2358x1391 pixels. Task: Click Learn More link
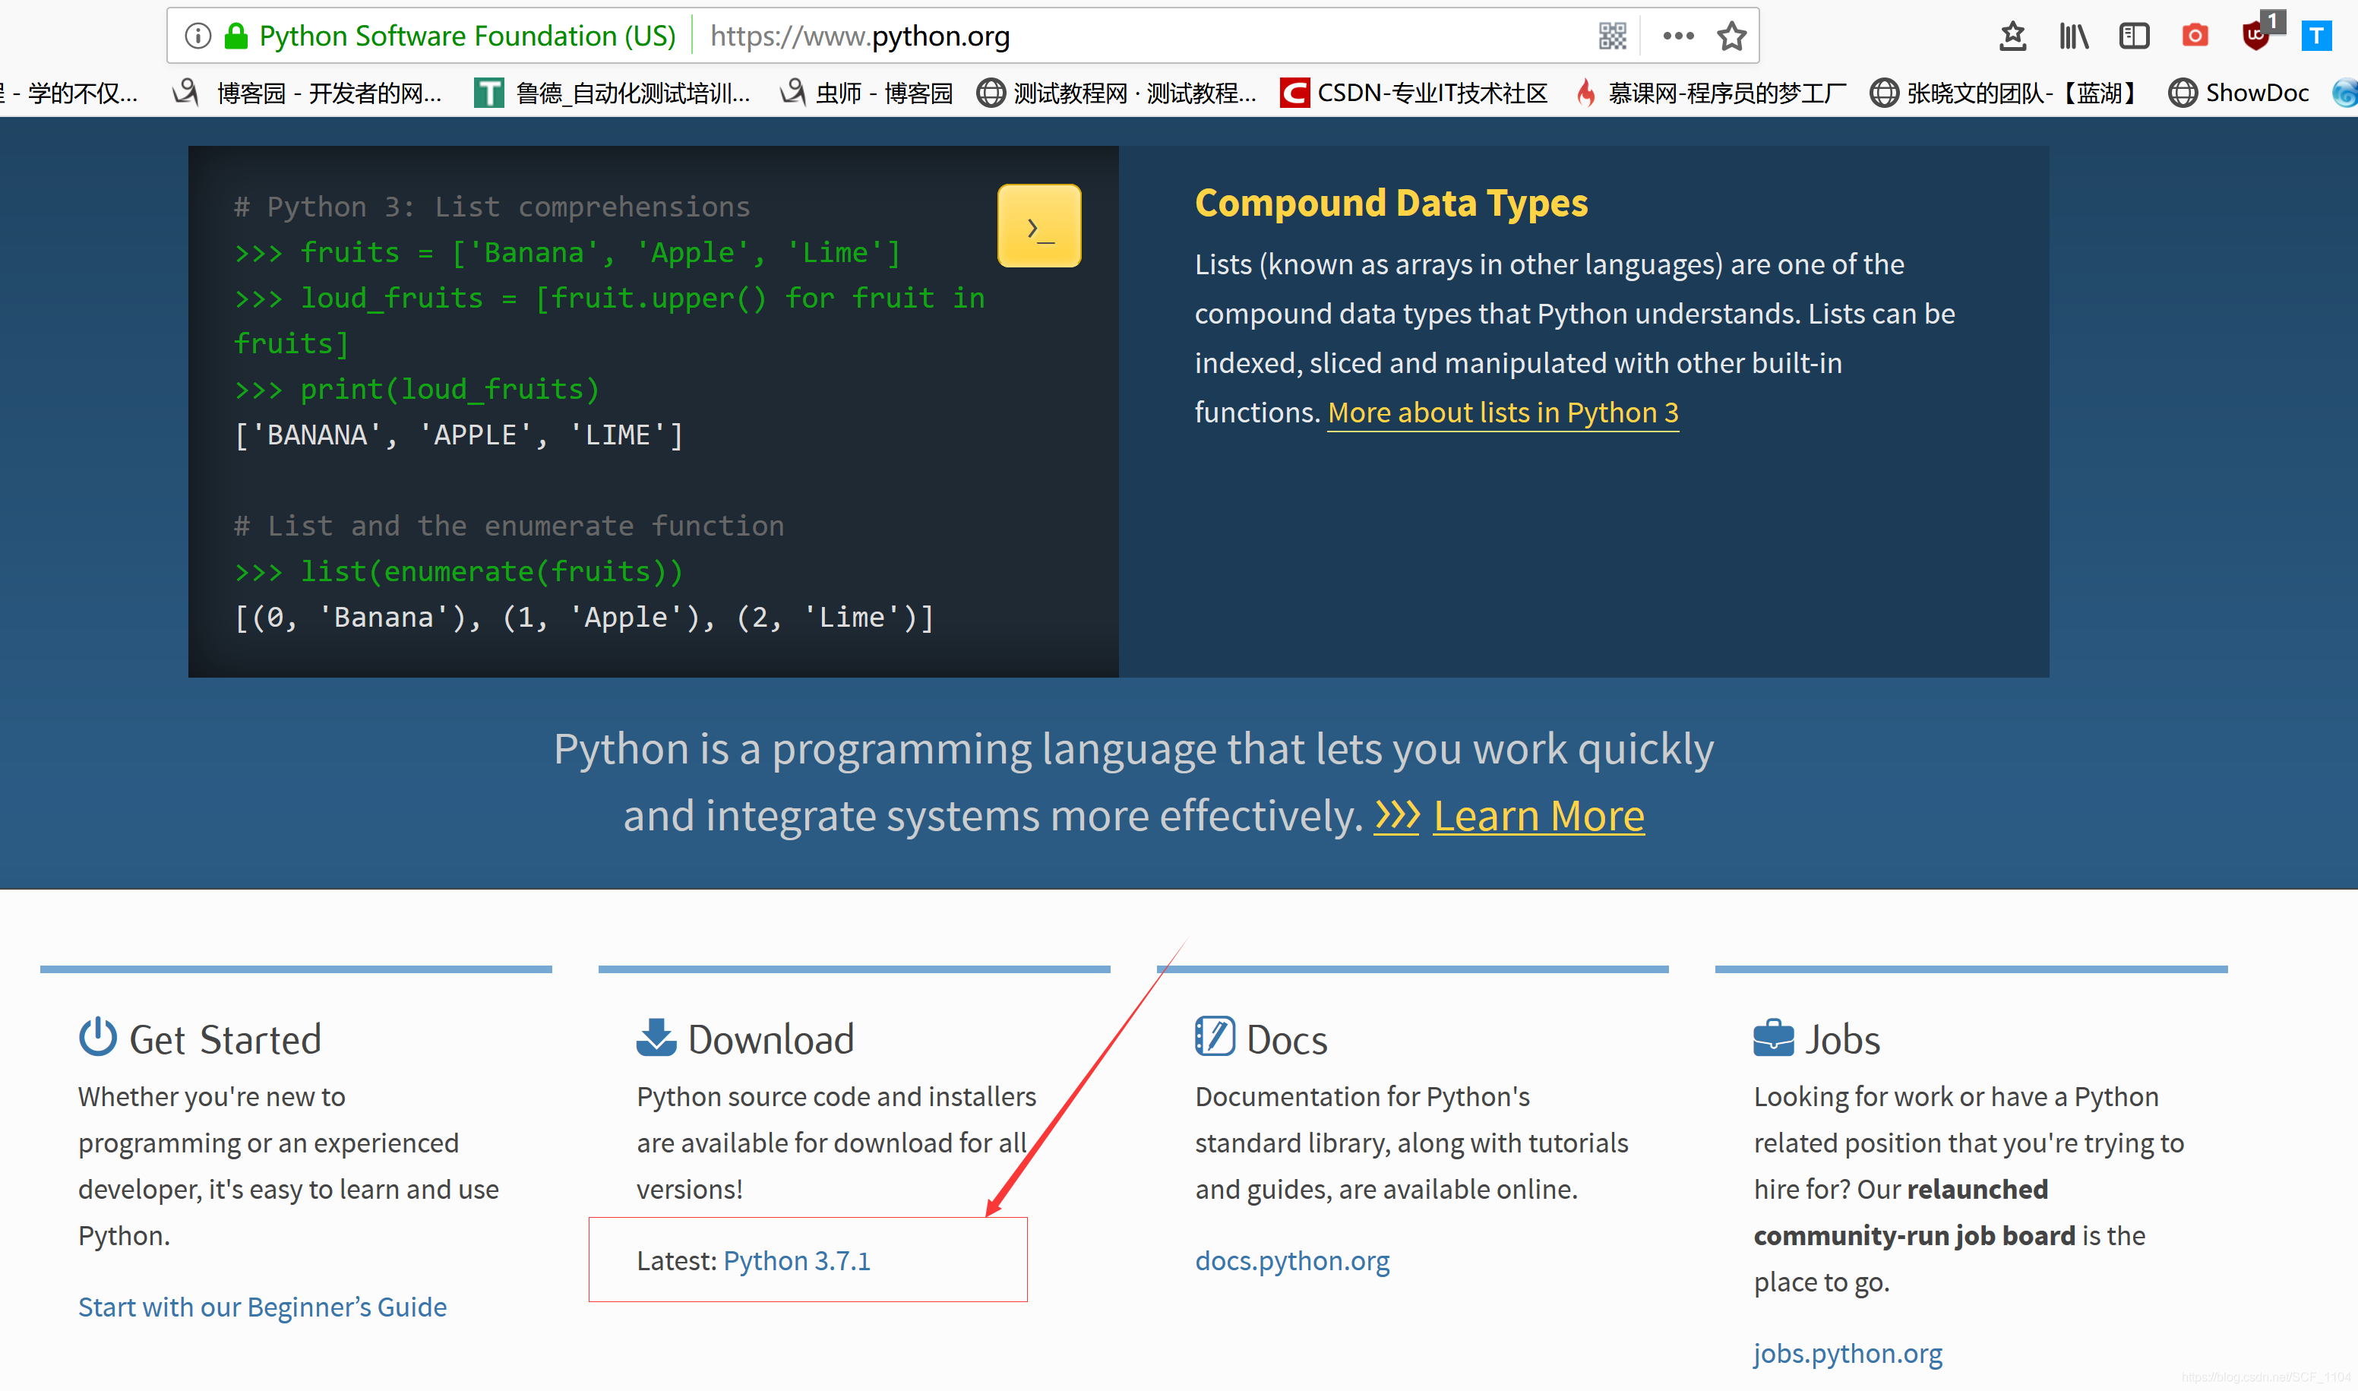point(1538,815)
